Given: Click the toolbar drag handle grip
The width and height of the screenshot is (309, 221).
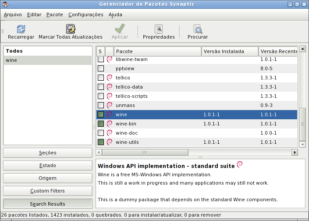Looking at the screenshot, I should click(x=3, y=31).
